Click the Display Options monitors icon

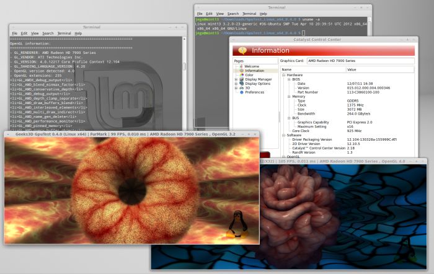[x=242, y=84]
